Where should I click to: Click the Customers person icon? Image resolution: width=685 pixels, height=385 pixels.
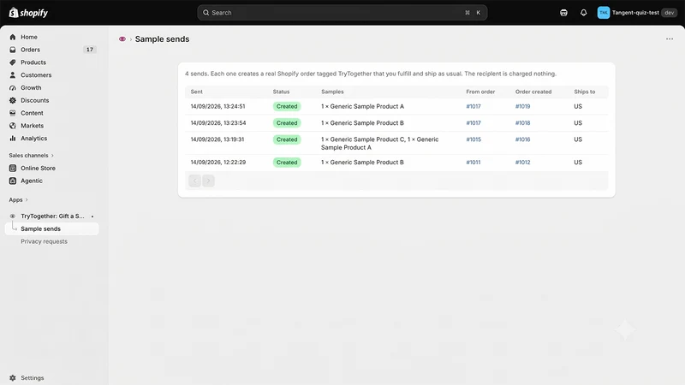coord(13,75)
